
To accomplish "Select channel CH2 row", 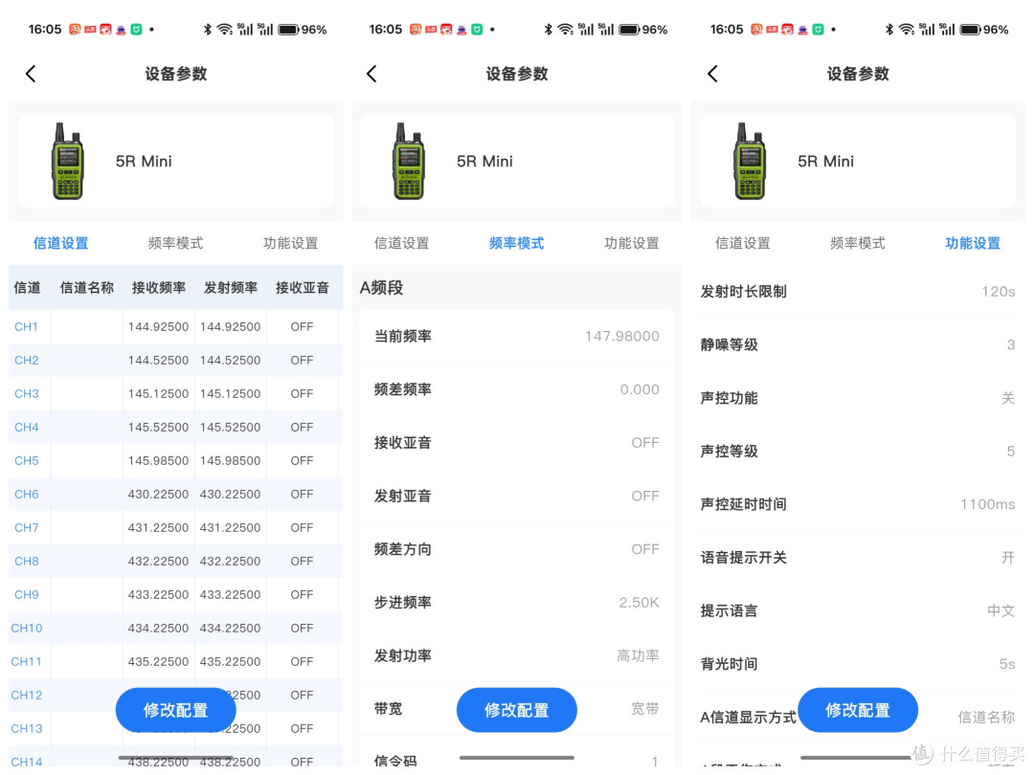I will tap(175, 361).
